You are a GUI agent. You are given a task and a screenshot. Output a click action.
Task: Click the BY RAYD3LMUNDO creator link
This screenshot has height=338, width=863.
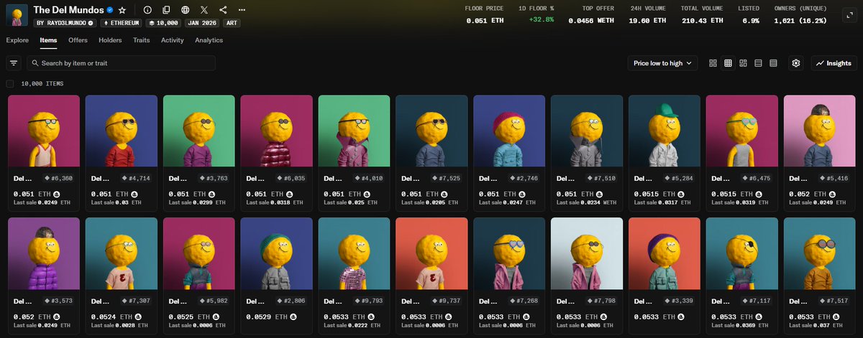coord(65,23)
